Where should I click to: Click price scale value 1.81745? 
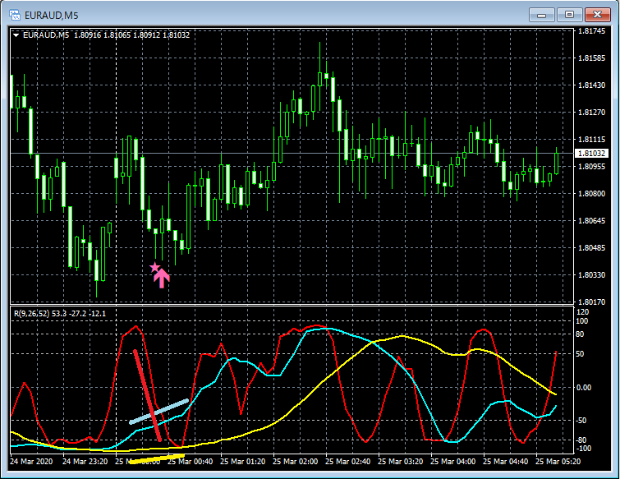point(591,31)
